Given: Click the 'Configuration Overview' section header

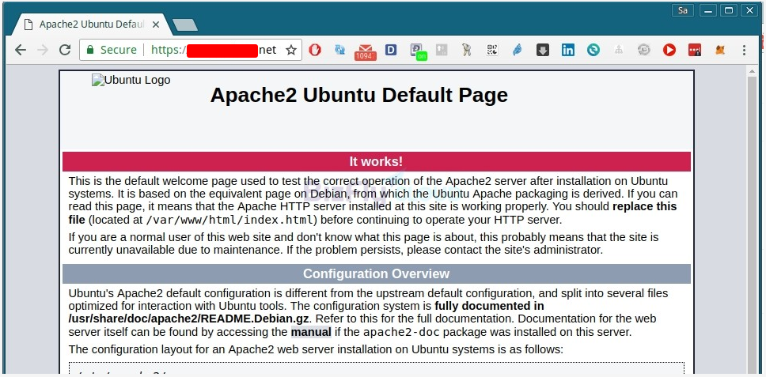Looking at the screenshot, I should pos(376,273).
